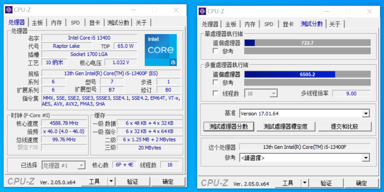The image size is (384, 192).
Task: Open SPD tab in left window
Action: (75, 23)
